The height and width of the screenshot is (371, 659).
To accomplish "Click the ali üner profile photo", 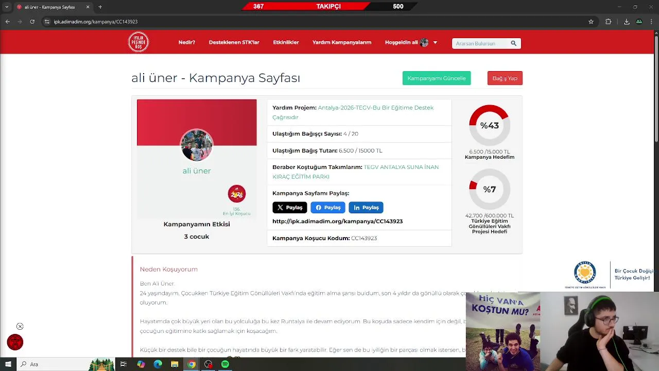I will point(196,145).
